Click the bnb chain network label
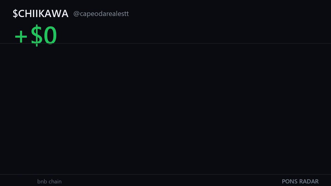Screen dimensions: 331x186 point(49,182)
